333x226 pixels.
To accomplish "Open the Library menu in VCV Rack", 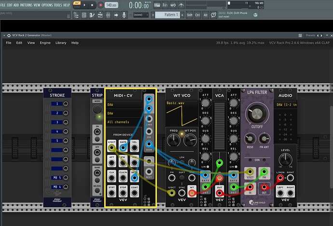I will [x=61, y=43].
